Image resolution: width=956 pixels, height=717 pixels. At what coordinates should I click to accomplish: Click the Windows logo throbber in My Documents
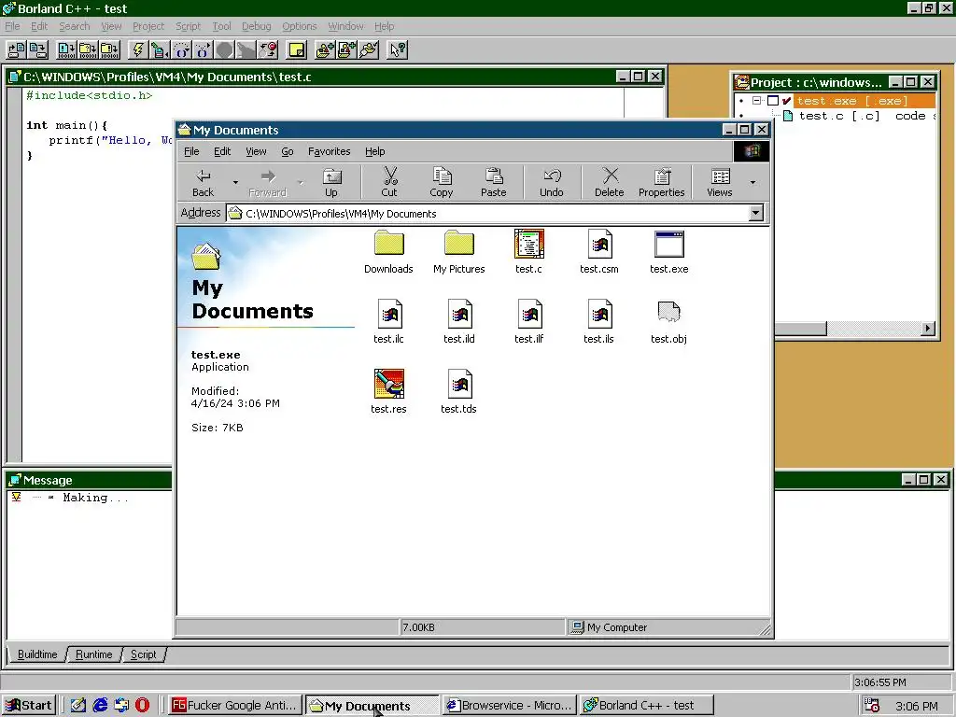click(752, 151)
